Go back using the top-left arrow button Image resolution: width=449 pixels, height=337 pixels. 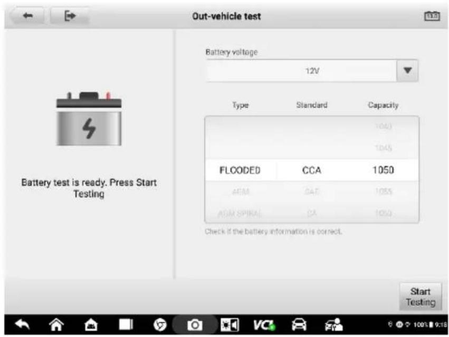tap(27, 16)
